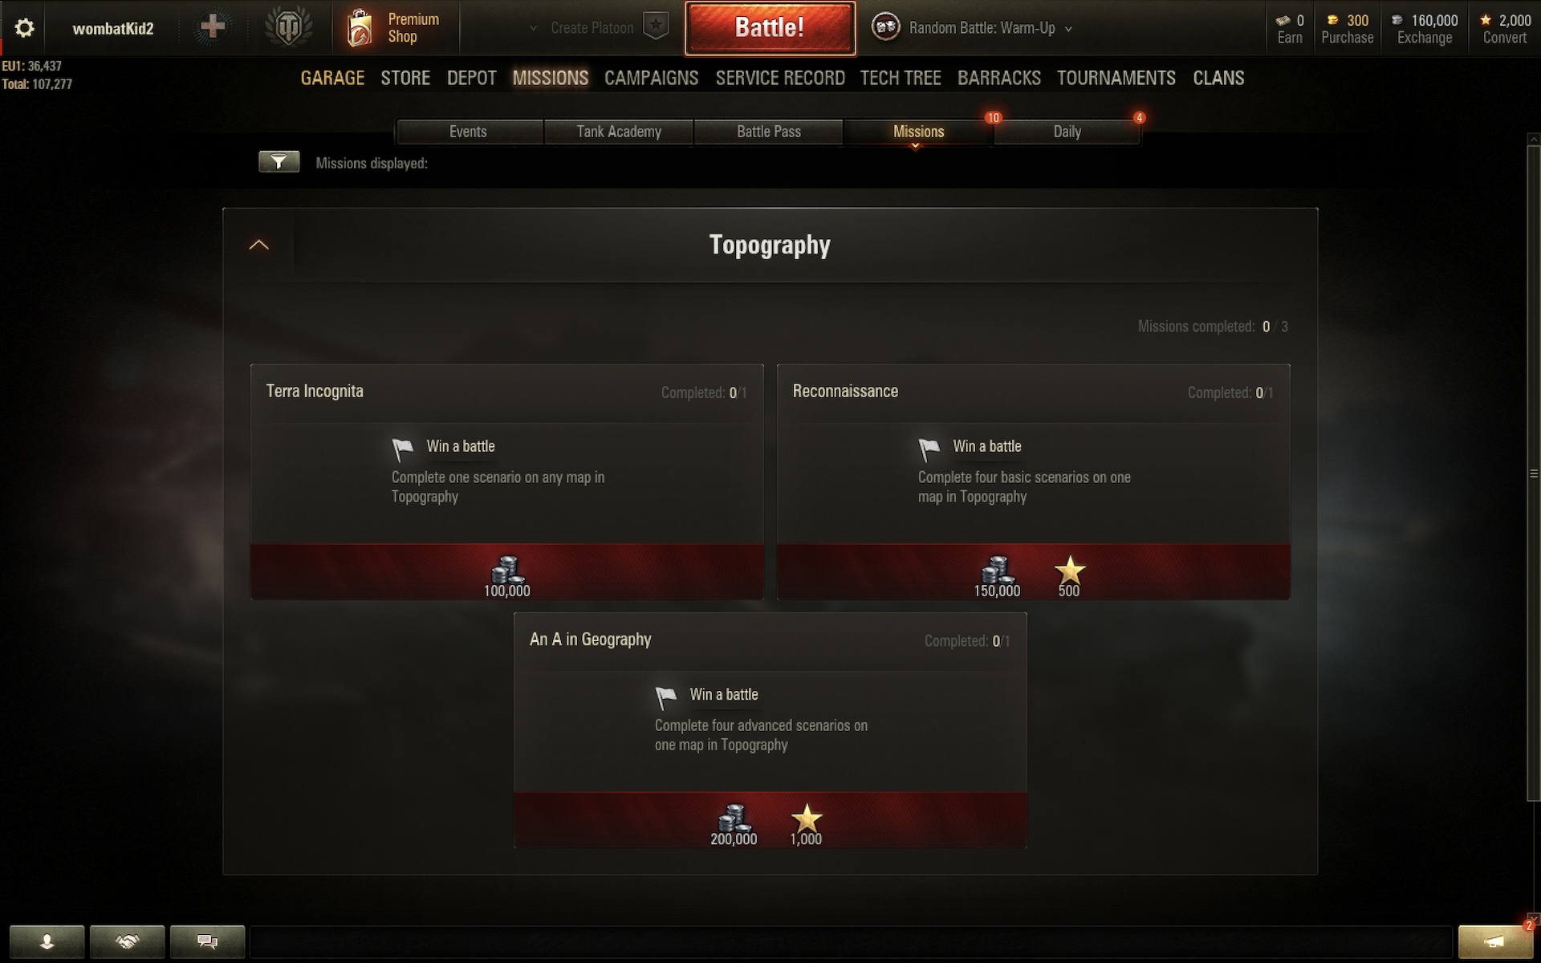1541x963 pixels.
Task: Open the Create Platoon dropdown arrow
Action: (533, 28)
